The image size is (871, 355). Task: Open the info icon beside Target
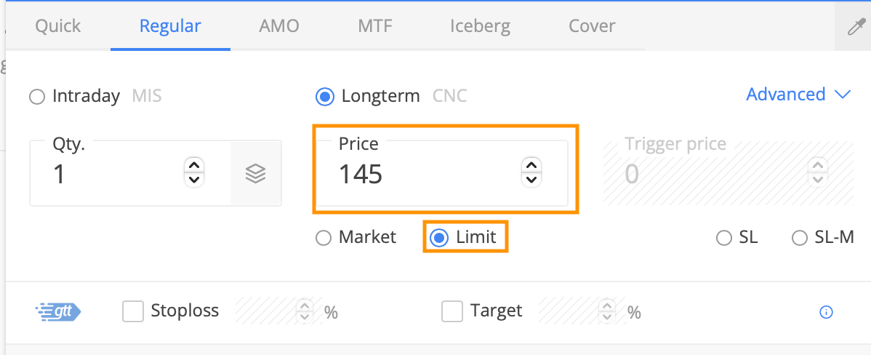click(826, 312)
